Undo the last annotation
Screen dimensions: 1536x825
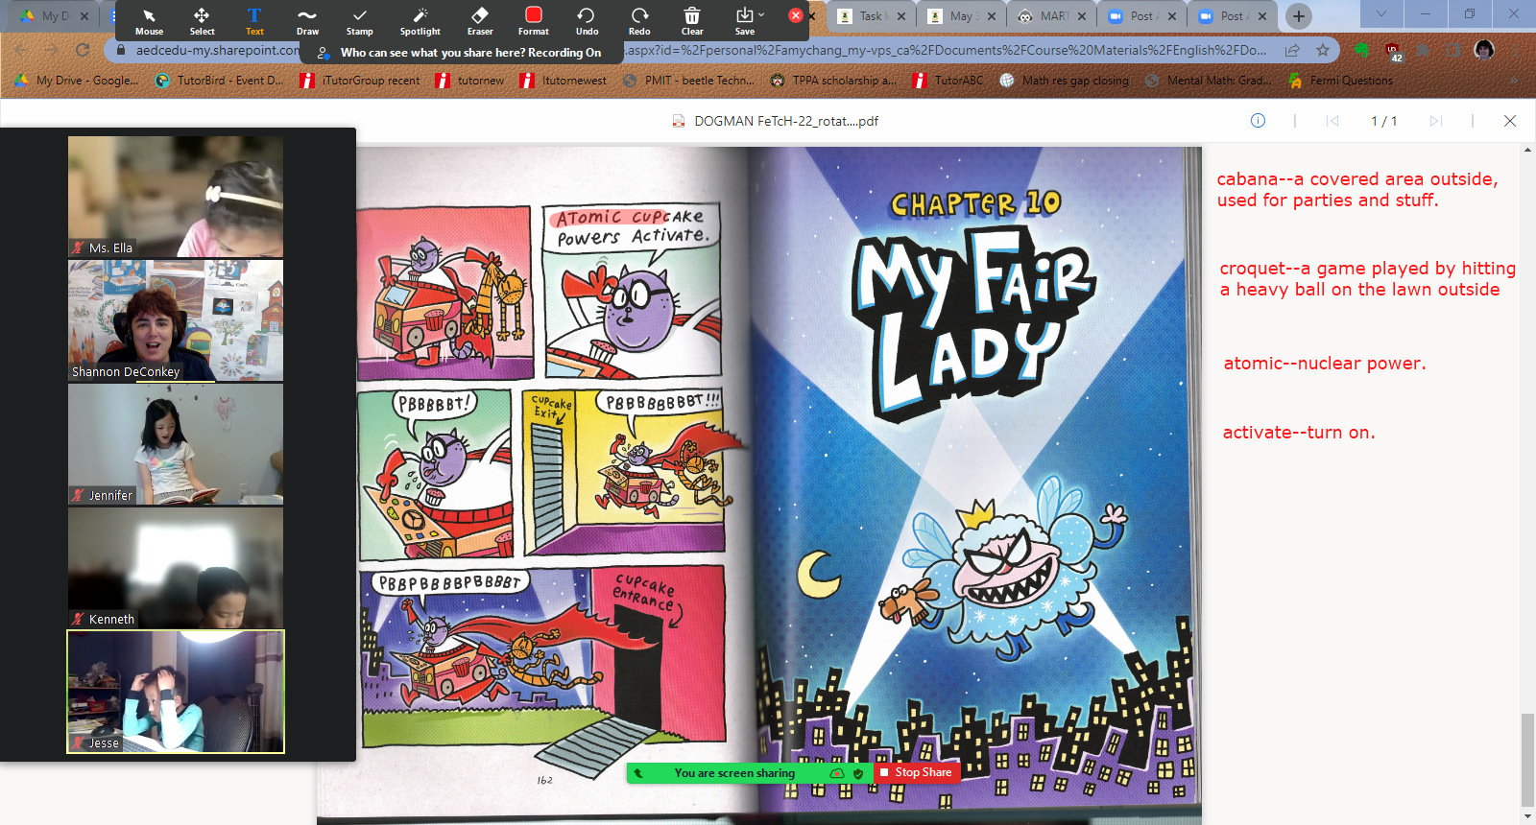point(587,21)
